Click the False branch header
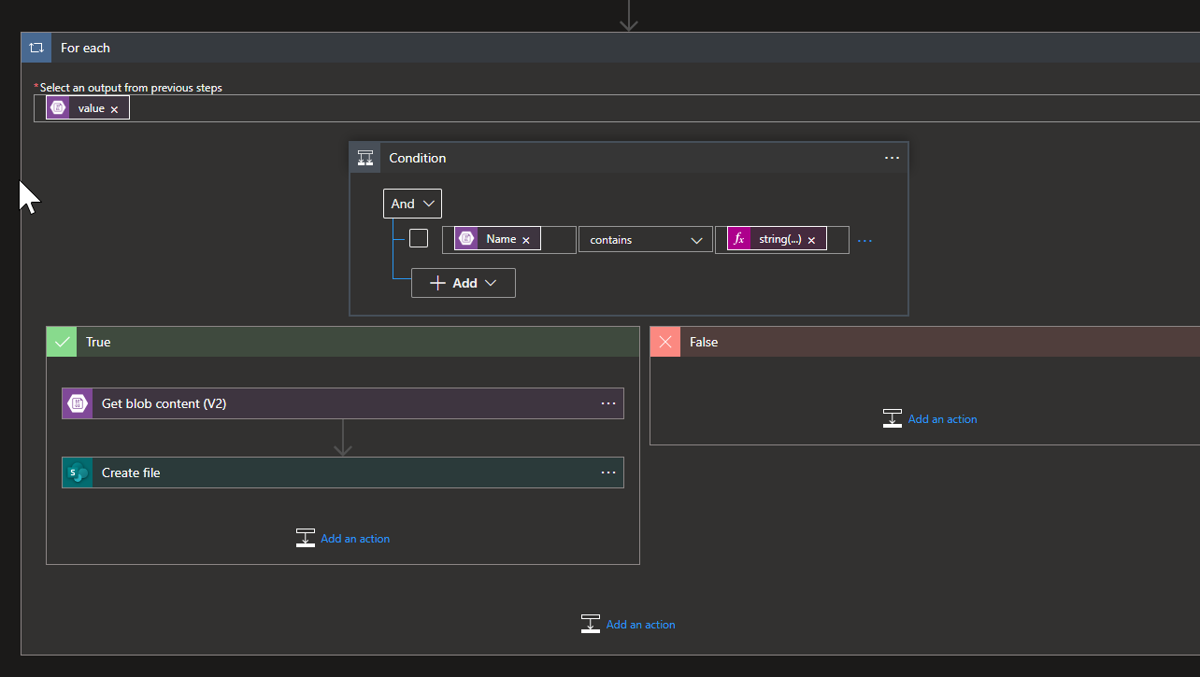1200x677 pixels. coord(925,342)
